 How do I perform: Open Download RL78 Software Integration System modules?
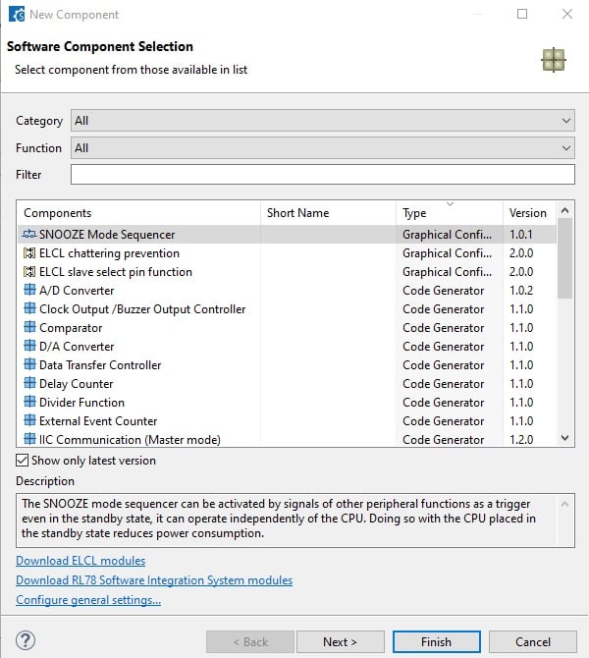coord(154,580)
